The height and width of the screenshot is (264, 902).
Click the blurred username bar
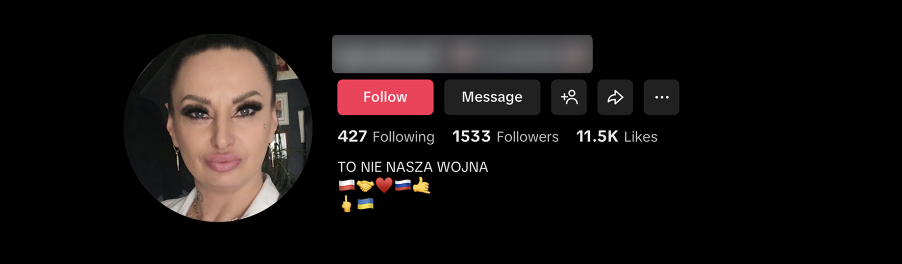[x=462, y=54]
